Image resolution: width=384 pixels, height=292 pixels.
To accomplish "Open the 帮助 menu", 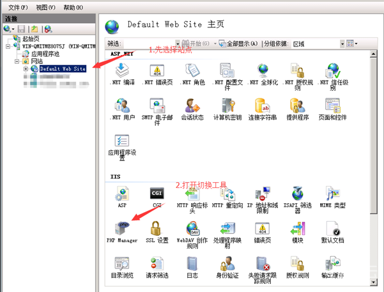I will pos(75,6).
